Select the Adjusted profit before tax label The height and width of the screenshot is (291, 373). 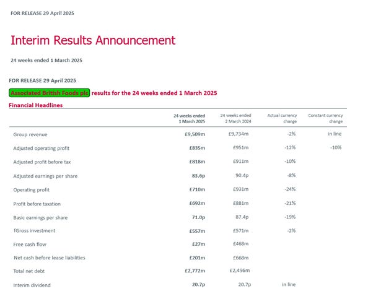pos(42,162)
